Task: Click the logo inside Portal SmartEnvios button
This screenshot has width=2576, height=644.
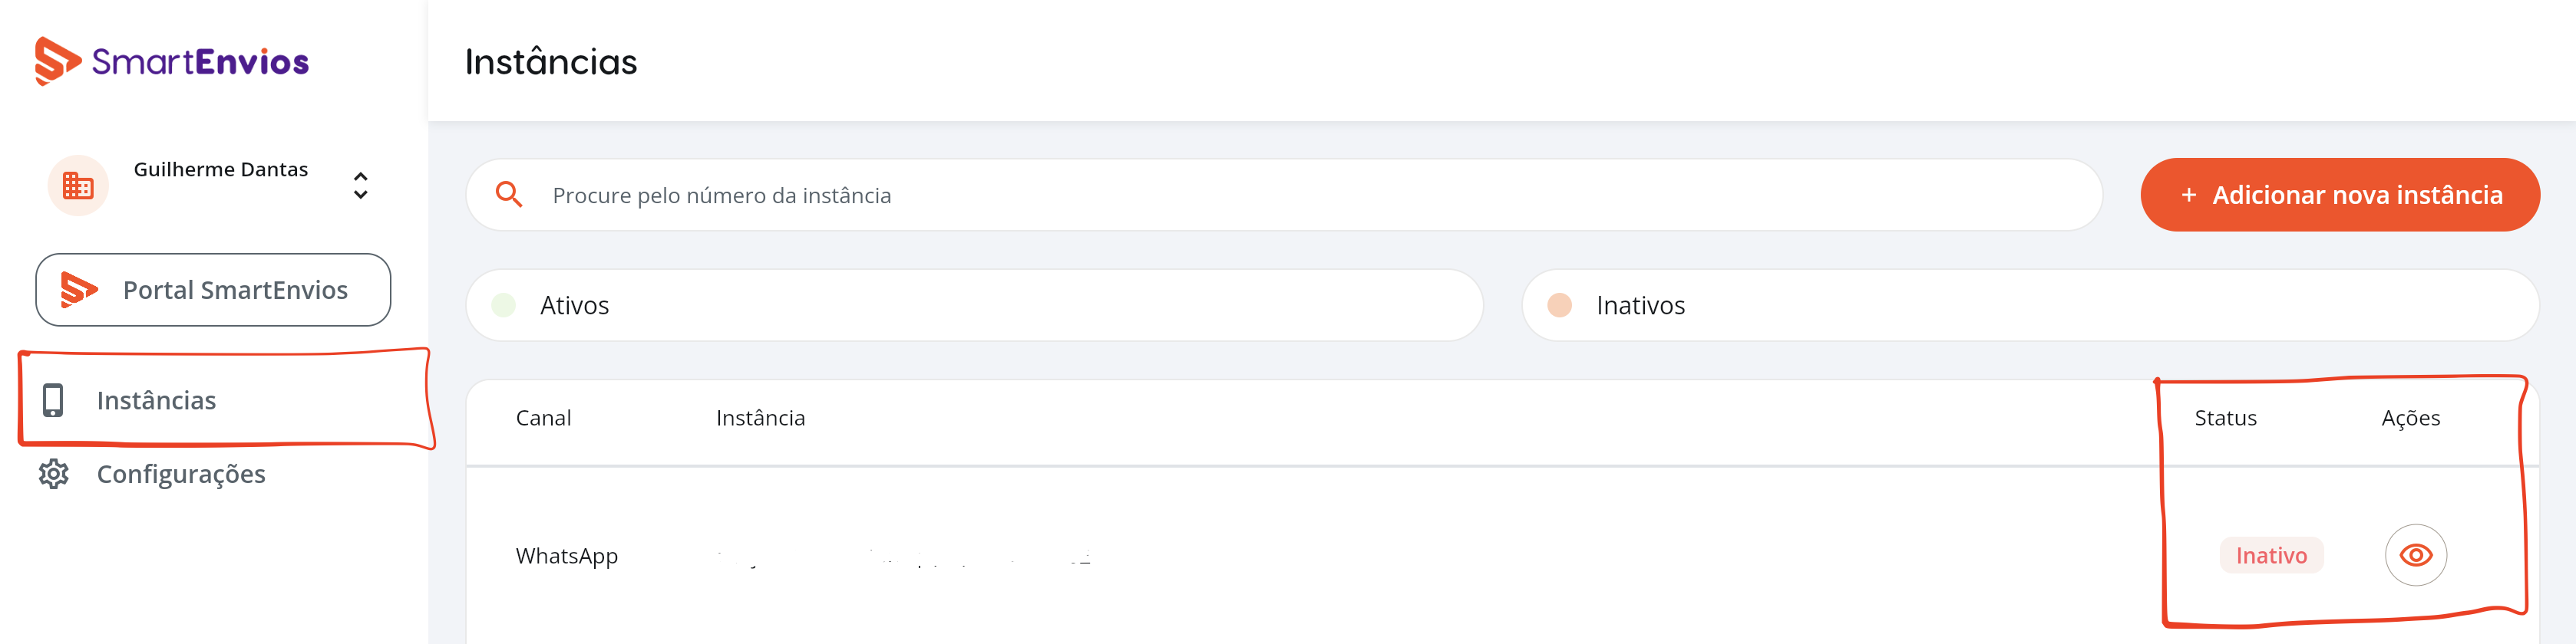Action: coord(79,290)
